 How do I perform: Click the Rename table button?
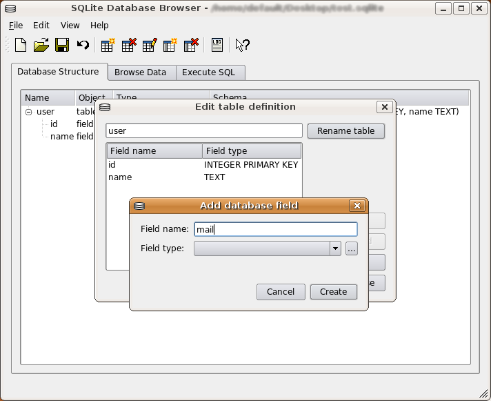click(x=346, y=131)
